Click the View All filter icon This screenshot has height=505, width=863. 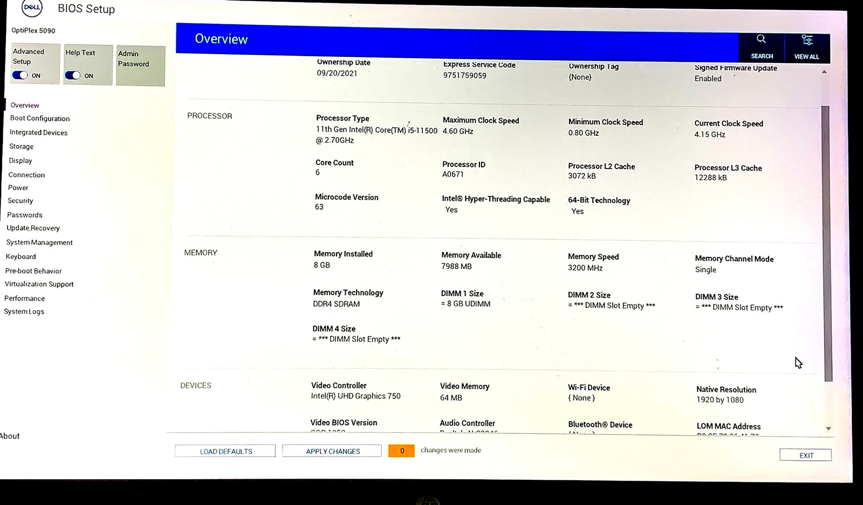807,40
